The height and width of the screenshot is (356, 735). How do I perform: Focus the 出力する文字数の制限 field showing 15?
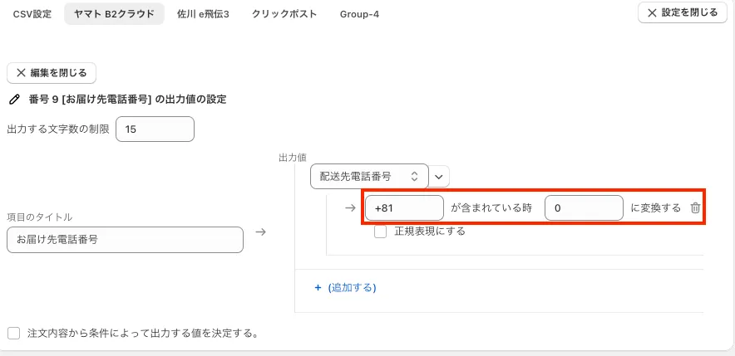tap(155, 129)
